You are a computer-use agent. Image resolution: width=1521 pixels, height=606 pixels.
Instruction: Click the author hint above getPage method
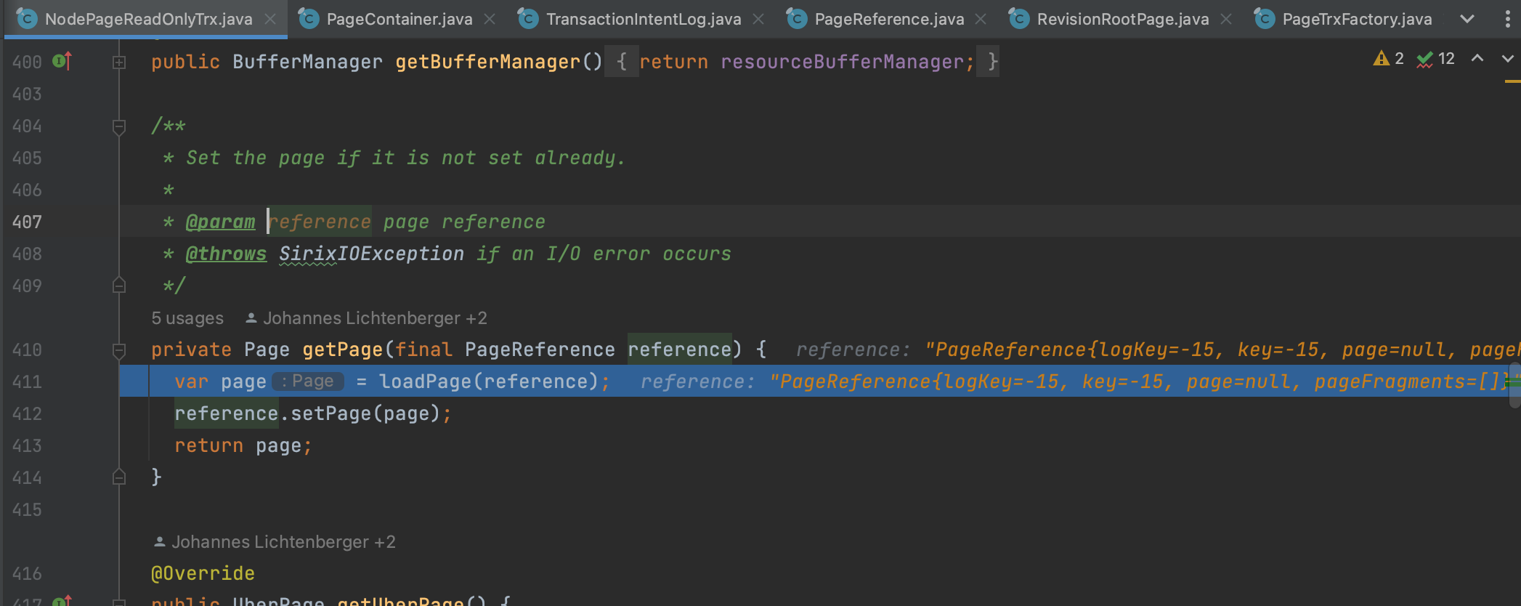367,318
